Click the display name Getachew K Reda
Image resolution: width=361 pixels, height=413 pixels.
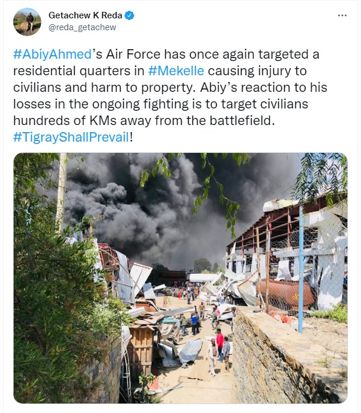[85, 15]
